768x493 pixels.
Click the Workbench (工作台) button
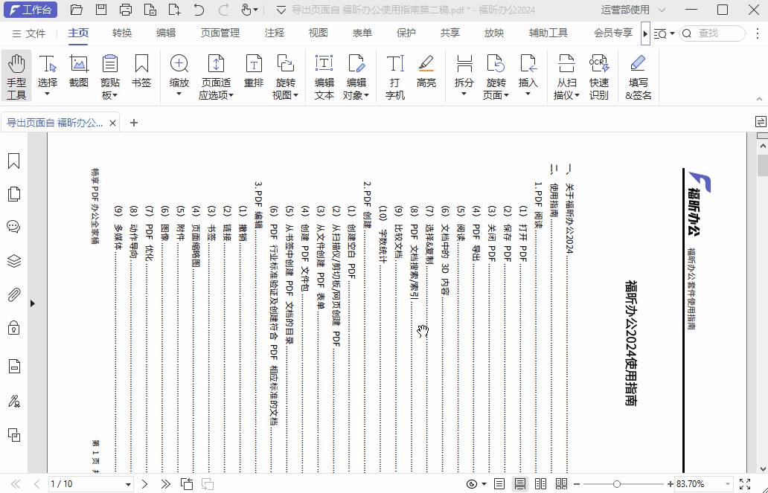click(31, 10)
